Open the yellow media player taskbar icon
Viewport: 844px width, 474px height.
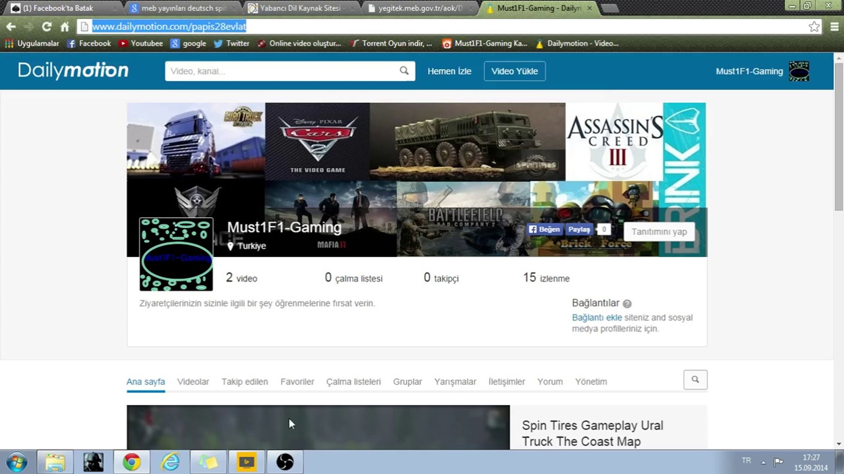(x=247, y=462)
